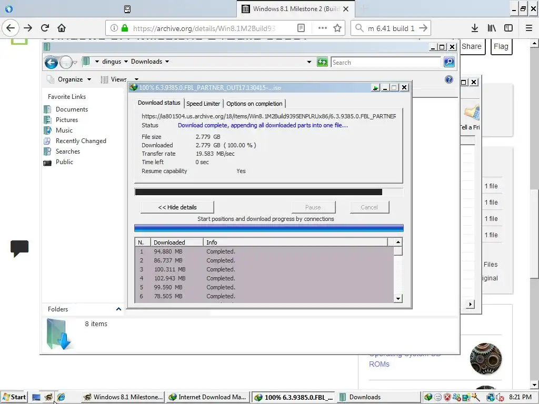Go back in the Firefox browser
This screenshot has width=539, height=404.
tap(11, 28)
